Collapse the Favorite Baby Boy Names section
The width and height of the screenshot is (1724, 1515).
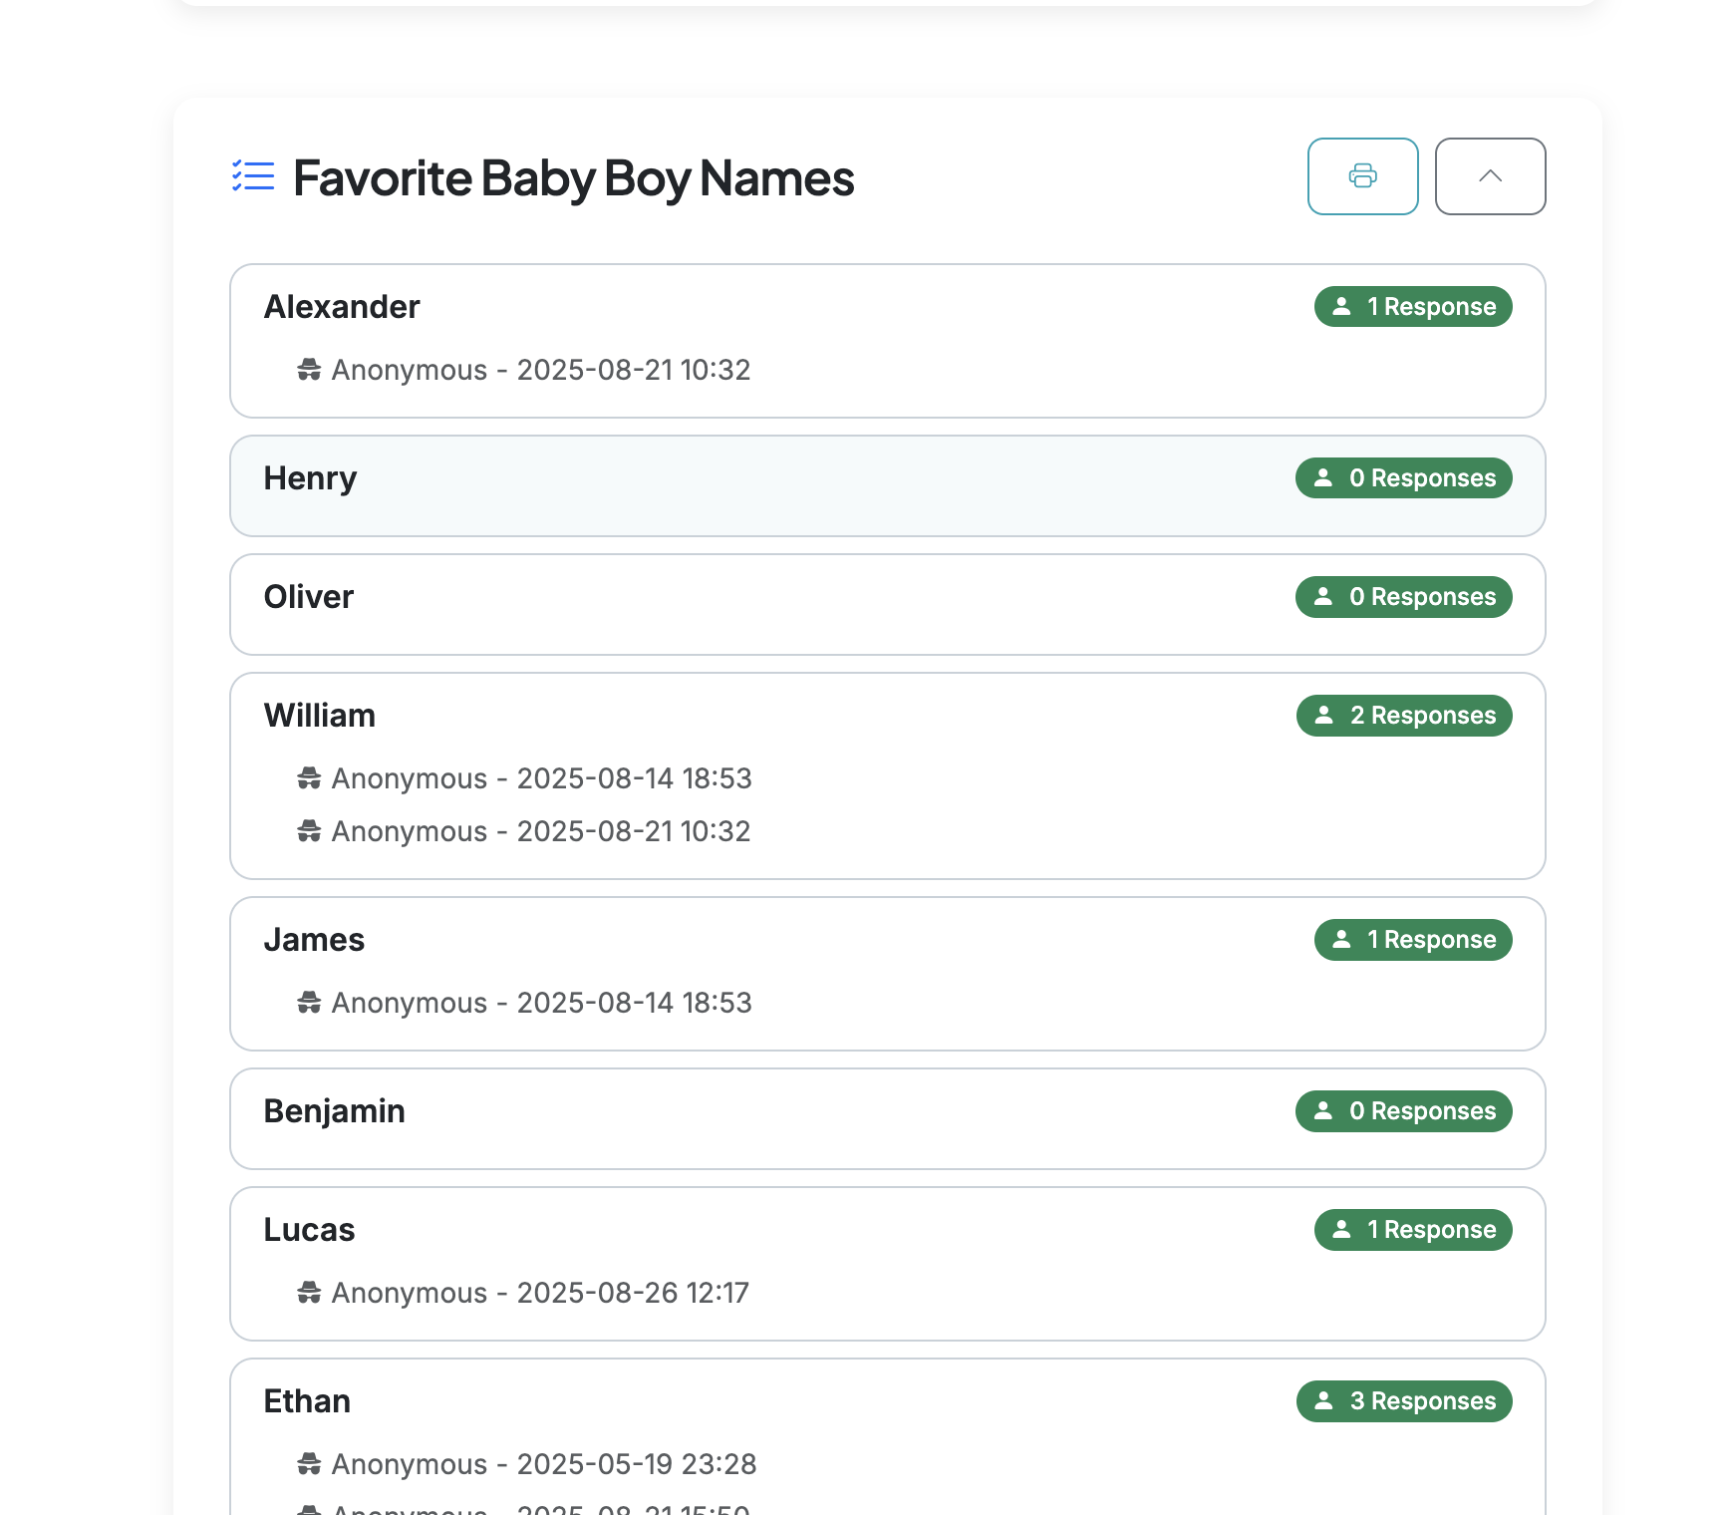[1490, 176]
